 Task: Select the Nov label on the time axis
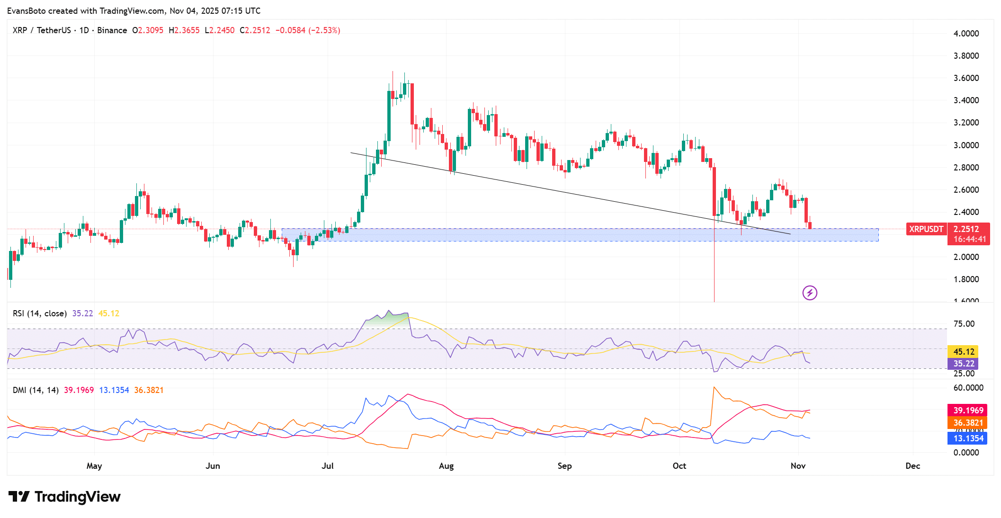(x=798, y=466)
